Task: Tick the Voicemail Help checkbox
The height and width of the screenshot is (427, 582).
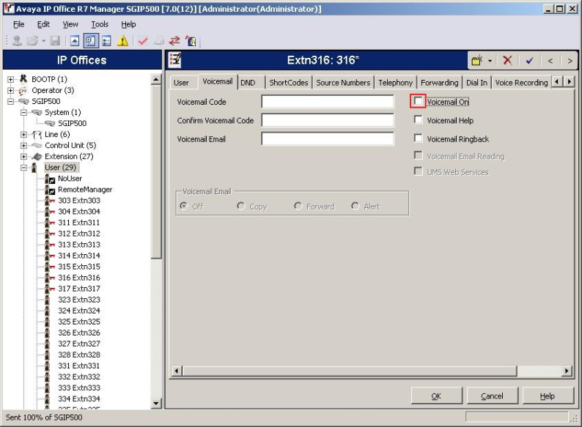Action: pos(419,120)
